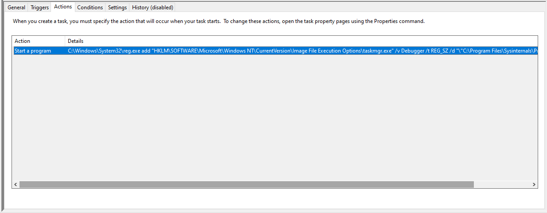547x213 pixels.
Task: Click the Action column header
Action: coord(39,41)
